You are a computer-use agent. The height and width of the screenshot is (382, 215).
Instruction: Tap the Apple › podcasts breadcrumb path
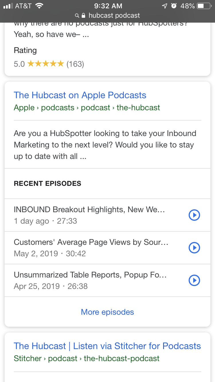pyautogui.click(x=87, y=108)
